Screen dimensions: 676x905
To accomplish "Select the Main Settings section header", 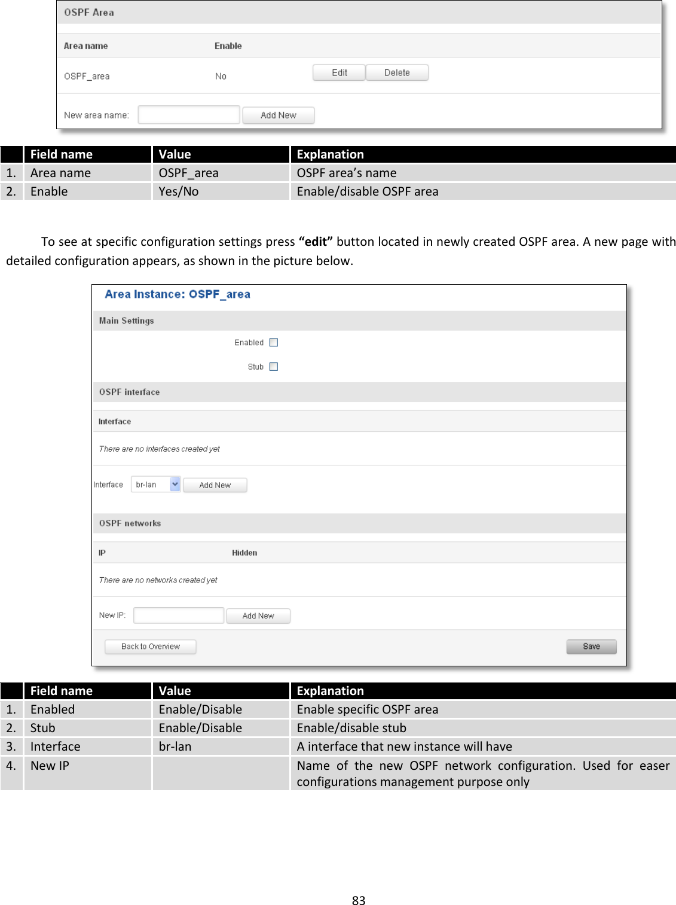I will tap(126, 321).
